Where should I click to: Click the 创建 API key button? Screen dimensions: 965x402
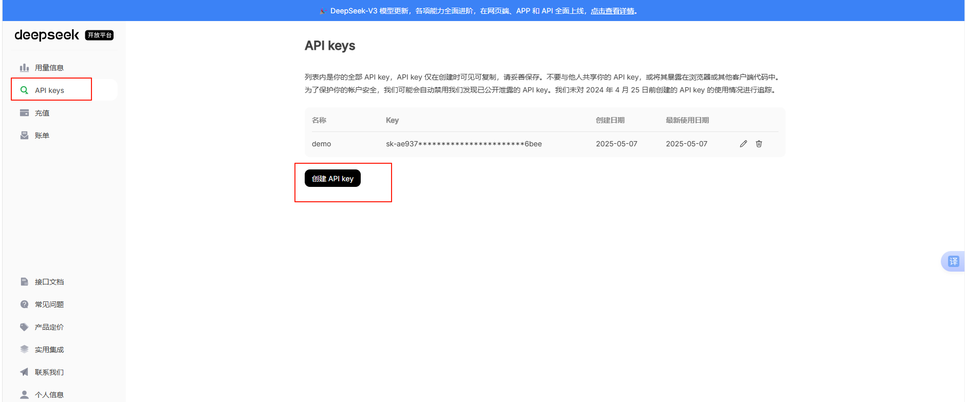coord(332,178)
